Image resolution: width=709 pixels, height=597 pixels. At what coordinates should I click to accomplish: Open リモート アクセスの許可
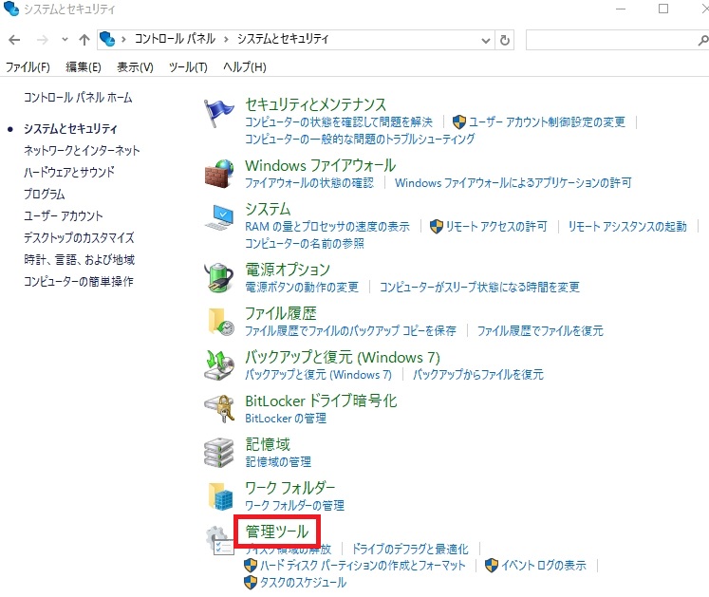point(496,226)
